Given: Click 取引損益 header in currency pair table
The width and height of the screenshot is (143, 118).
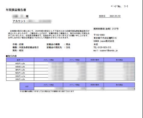Looking at the screenshot, I should [119, 60].
